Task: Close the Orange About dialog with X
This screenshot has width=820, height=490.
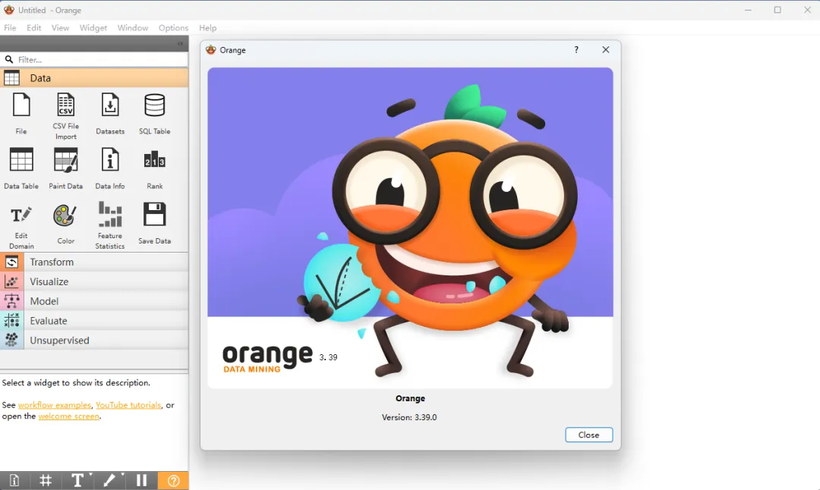Action: click(606, 49)
